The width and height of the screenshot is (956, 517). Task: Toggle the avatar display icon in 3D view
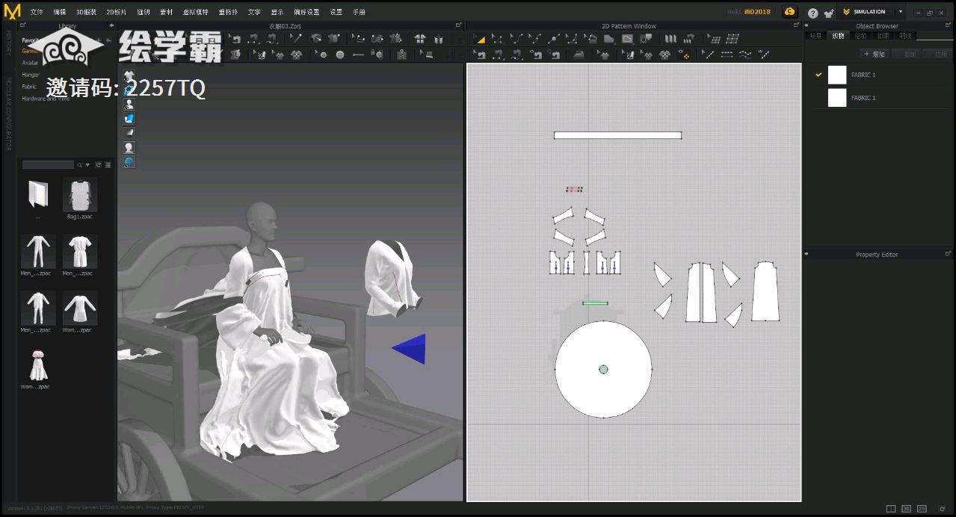tap(129, 105)
